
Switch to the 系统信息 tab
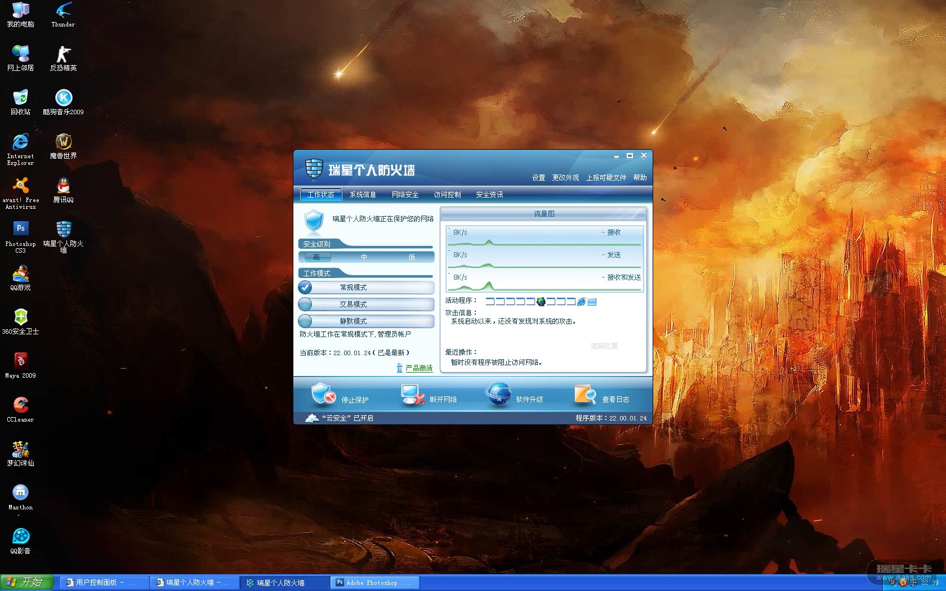click(x=363, y=195)
